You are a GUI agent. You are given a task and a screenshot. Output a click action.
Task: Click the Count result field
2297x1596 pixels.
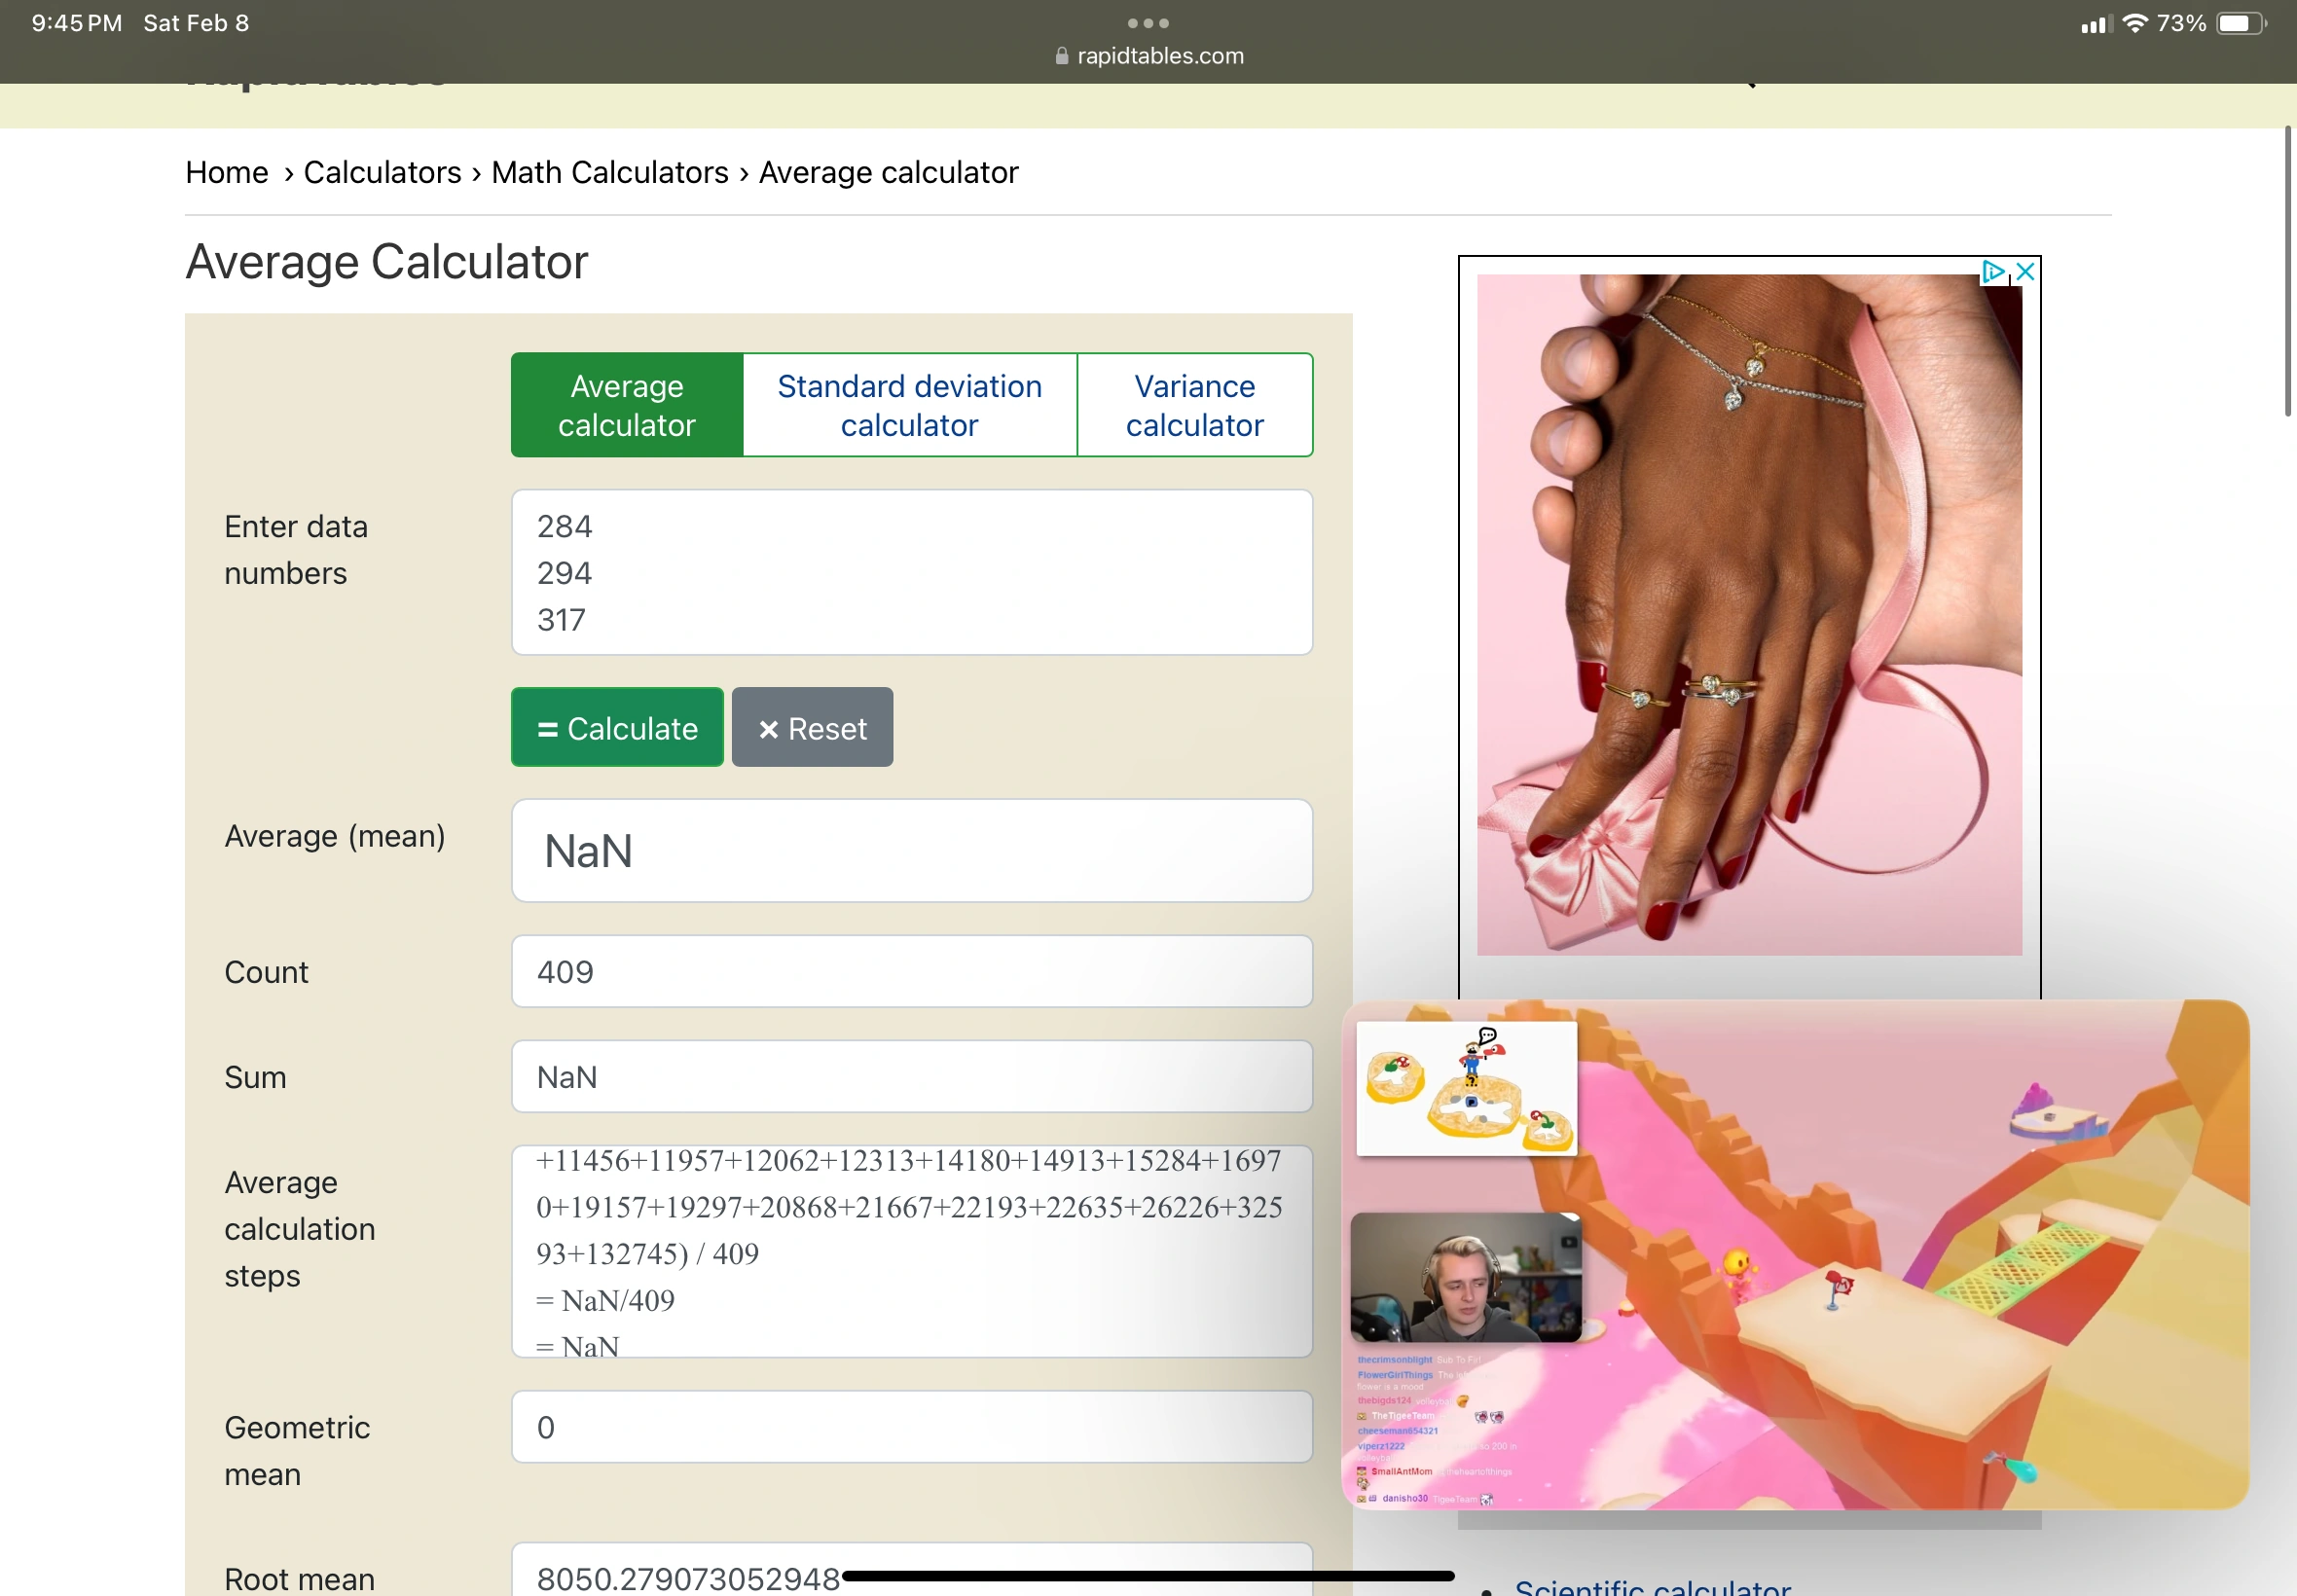tap(911, 972)
